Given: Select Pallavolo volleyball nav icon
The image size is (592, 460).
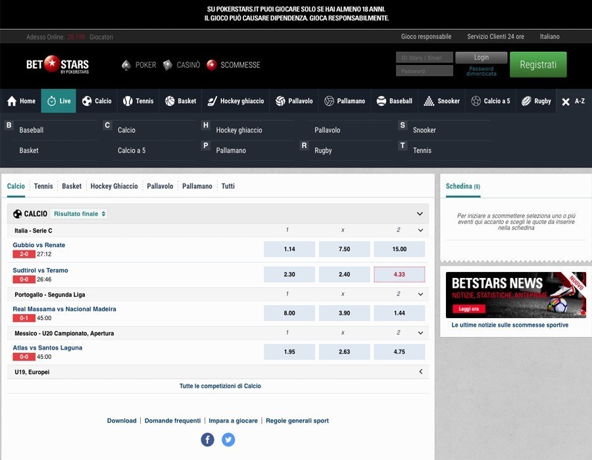Looking at the screenshot, I should pyautogui.click(x=280, y=101).
